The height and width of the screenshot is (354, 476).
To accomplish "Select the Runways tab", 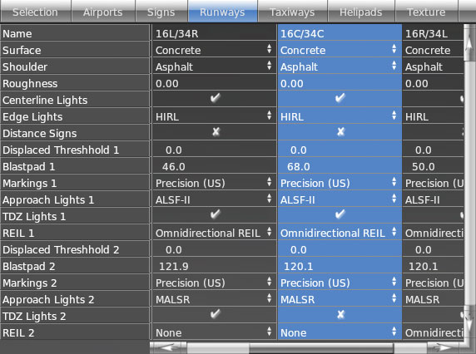I will [222, 12].
